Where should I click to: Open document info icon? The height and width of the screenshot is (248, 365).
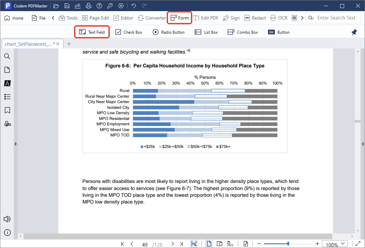[7, 232]
